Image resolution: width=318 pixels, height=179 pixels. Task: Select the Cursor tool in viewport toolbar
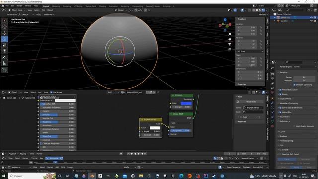(x=4, y=27)
